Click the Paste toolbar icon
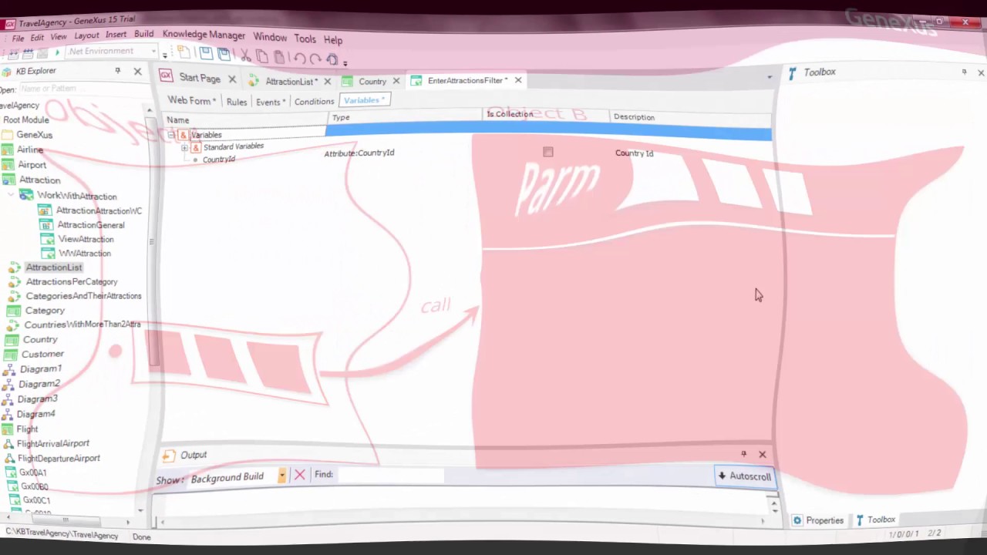 [x=279, y=57]
